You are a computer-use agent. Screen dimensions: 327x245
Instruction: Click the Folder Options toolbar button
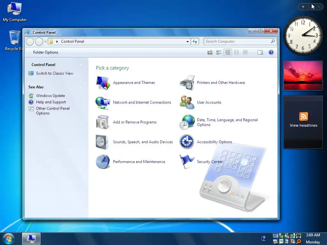click(x=46, y=52)
